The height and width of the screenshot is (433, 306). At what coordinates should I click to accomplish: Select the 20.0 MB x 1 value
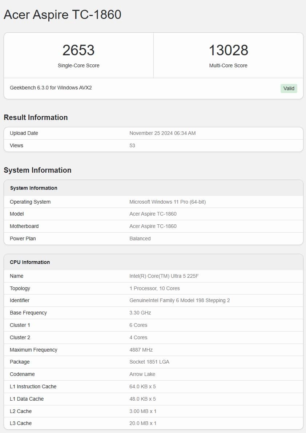click(x=143, y=423)
